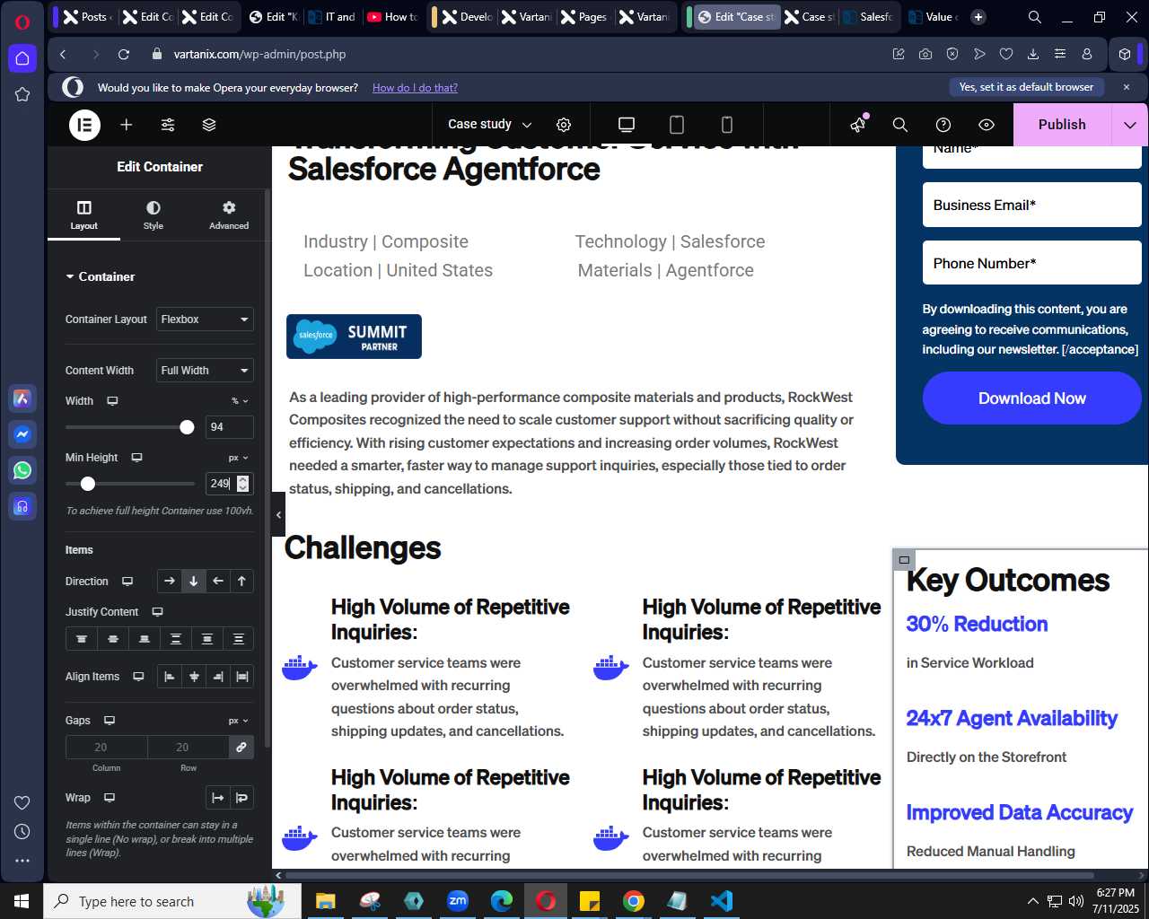Set direction to column reversed up arrow
Viewport: 1149px width, 919px height.
(x=241, y=582)
